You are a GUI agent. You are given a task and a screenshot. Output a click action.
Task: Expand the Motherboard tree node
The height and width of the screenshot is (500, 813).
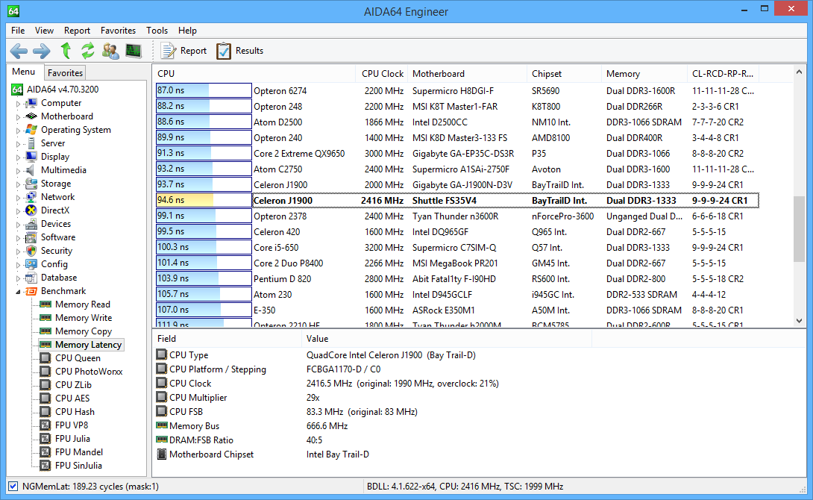click(18, 117)
